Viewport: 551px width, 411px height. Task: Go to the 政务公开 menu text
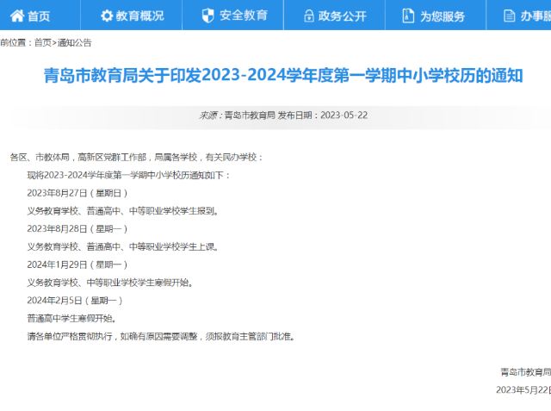point(342,16)
